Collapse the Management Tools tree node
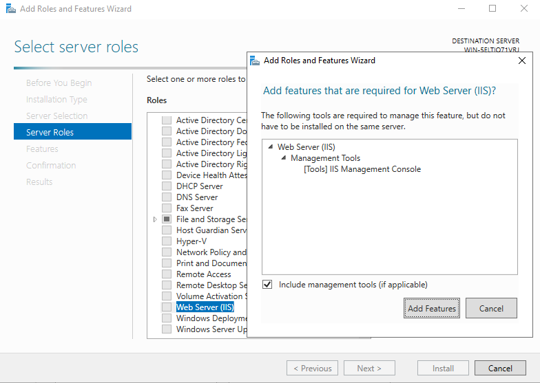 click(284, 158)
